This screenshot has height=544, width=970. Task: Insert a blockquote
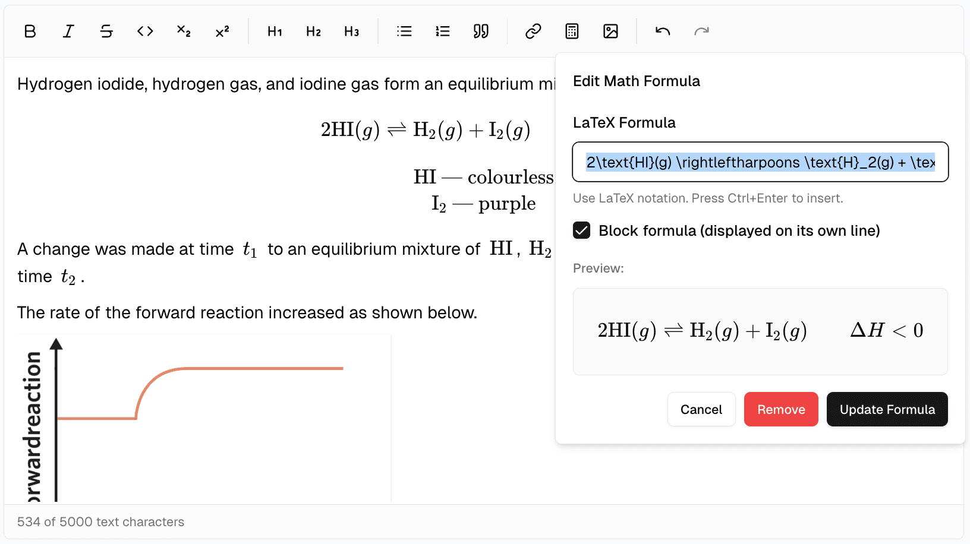point(481,31)
